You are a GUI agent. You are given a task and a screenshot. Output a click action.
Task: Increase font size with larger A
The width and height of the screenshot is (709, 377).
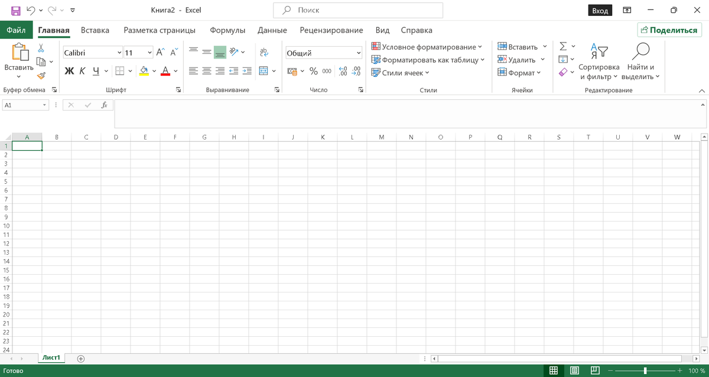click(x=160, y=53)
